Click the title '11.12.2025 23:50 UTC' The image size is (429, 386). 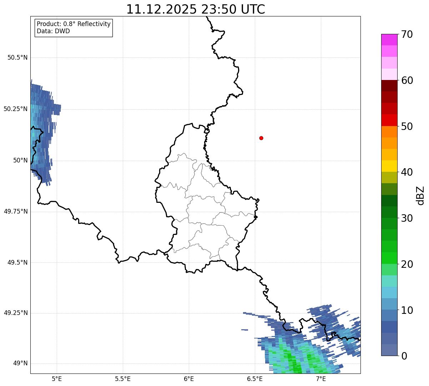(196, 9)
